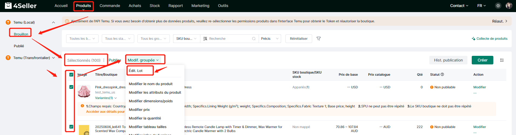Toggle the select-all checkbox in header
Image resolution: width=516 pixels, height=135 pixels.
71,75
